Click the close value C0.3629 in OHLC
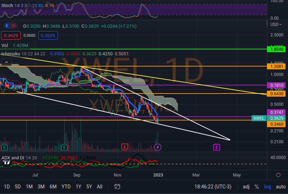288x194 pixels. click(x=90, y=26)
